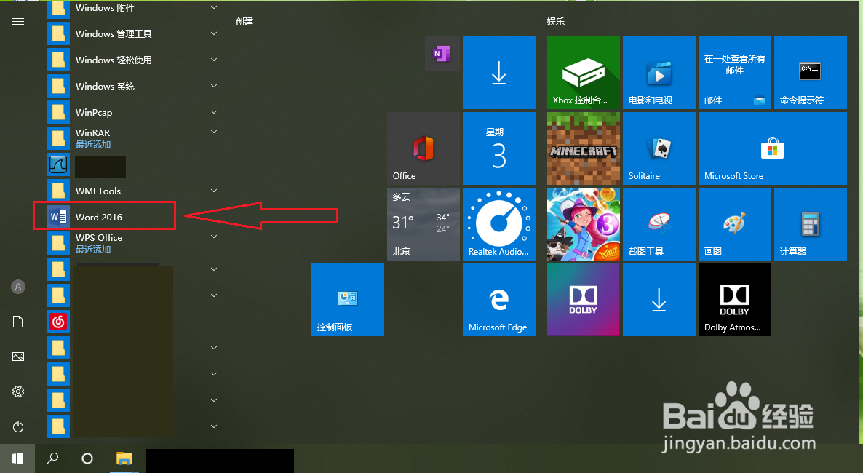Open the Xbox 控制台 tile
Image resolution: width=863 pixels, height=473 pixels.
tap(584, 73)
